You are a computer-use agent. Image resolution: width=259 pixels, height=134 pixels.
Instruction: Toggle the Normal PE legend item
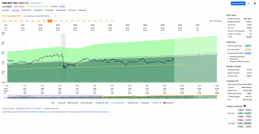point(61,103)
